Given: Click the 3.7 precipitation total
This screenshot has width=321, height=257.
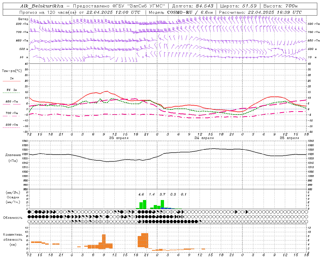Looking at the screenshot, I should tap(163, 194).
